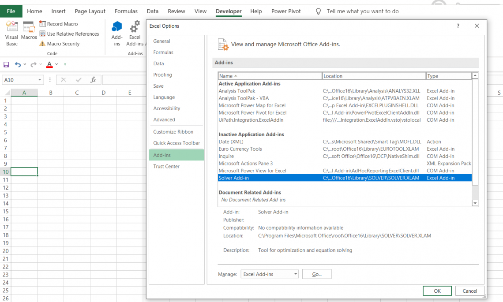Select Euro Currency Tools add-in row
This screenshot has width=503, height=302.
click(x=240, y=149)
